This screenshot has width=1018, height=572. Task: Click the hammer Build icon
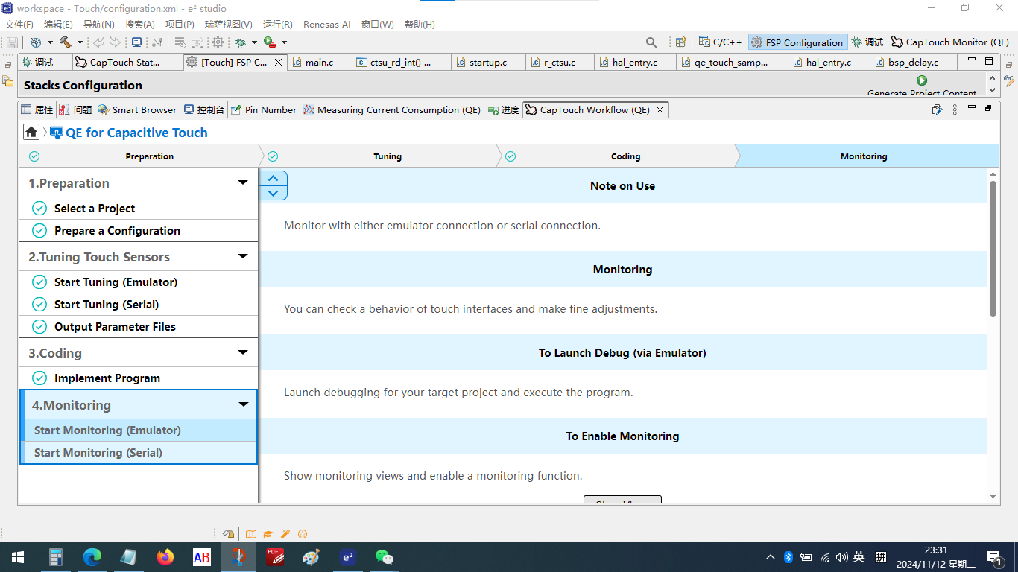tap(65, 42)
